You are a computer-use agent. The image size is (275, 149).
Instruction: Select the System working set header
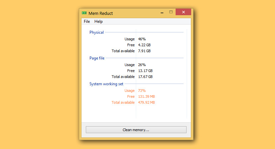point(106,84)
